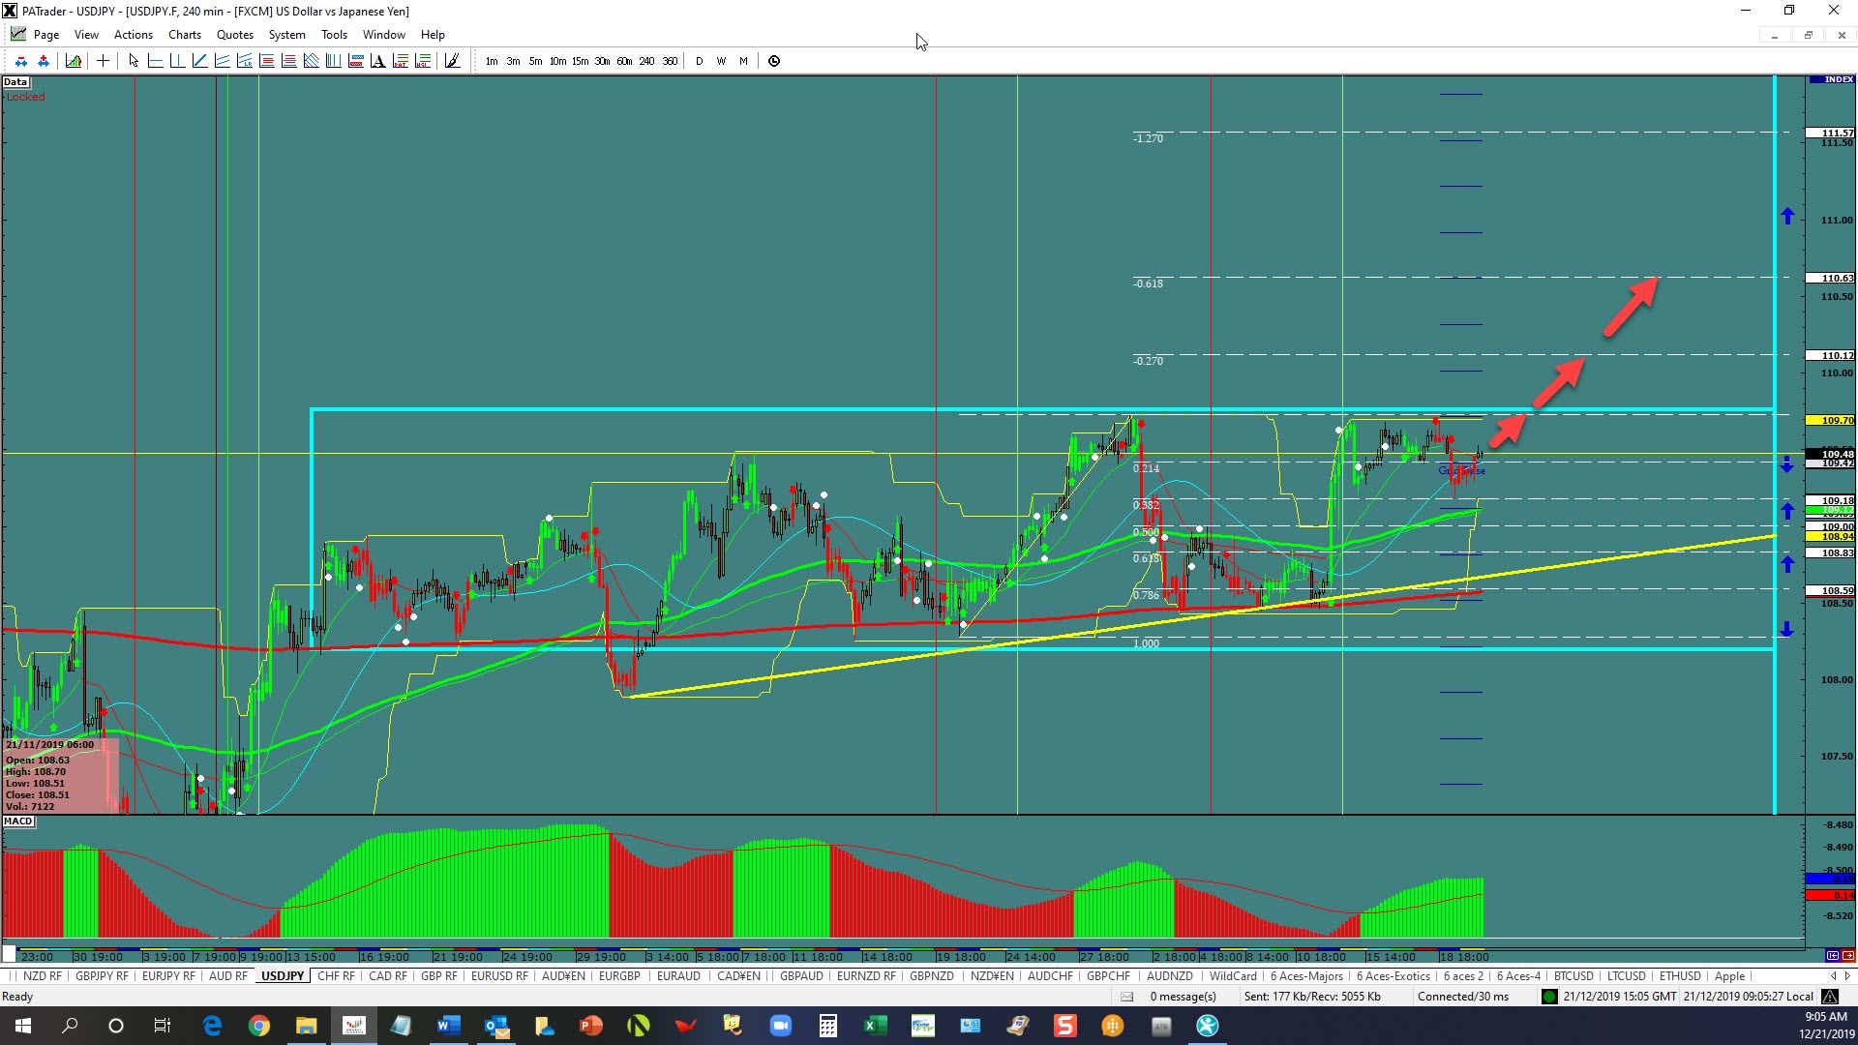
Task: Switch chart to 15m timeframe
Action: click(x=580, y=61)
